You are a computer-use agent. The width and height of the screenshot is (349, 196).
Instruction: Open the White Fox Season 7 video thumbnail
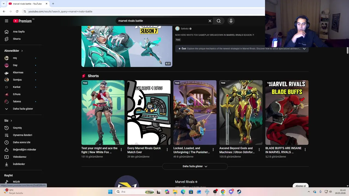click(127, 46)
